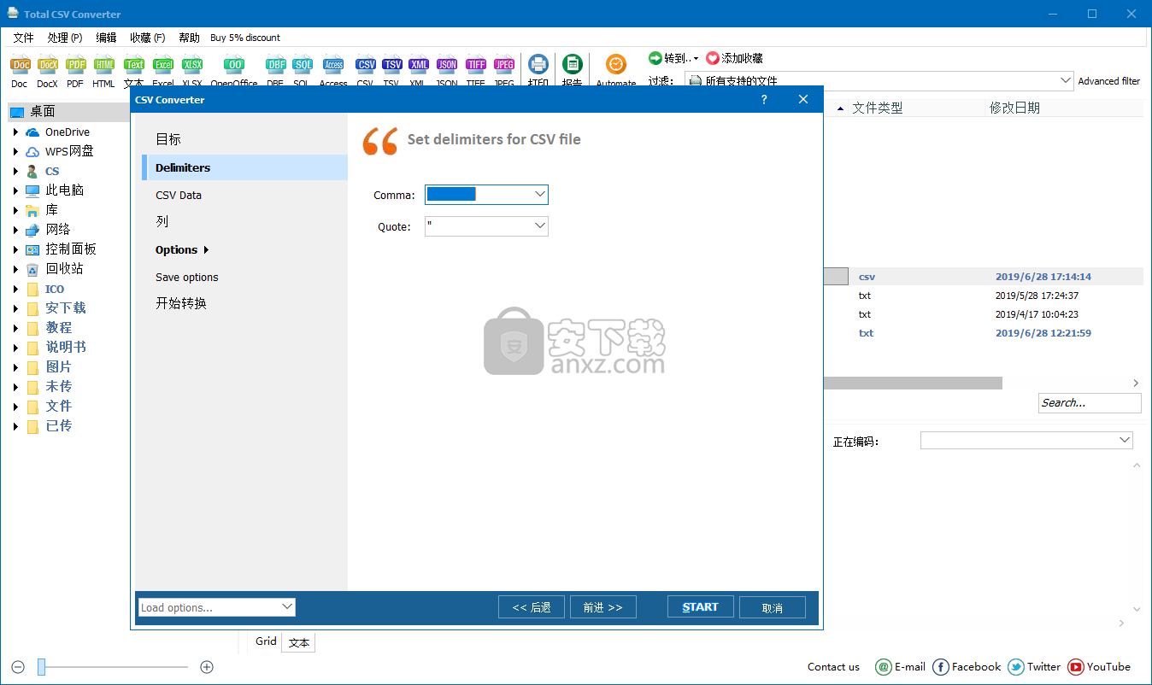Click Buy 5% discount link
The width and height of the screenshot is (1152, 685).
245,38
